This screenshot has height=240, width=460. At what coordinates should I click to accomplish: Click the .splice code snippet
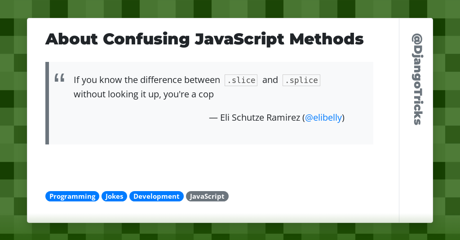[301, 80]
